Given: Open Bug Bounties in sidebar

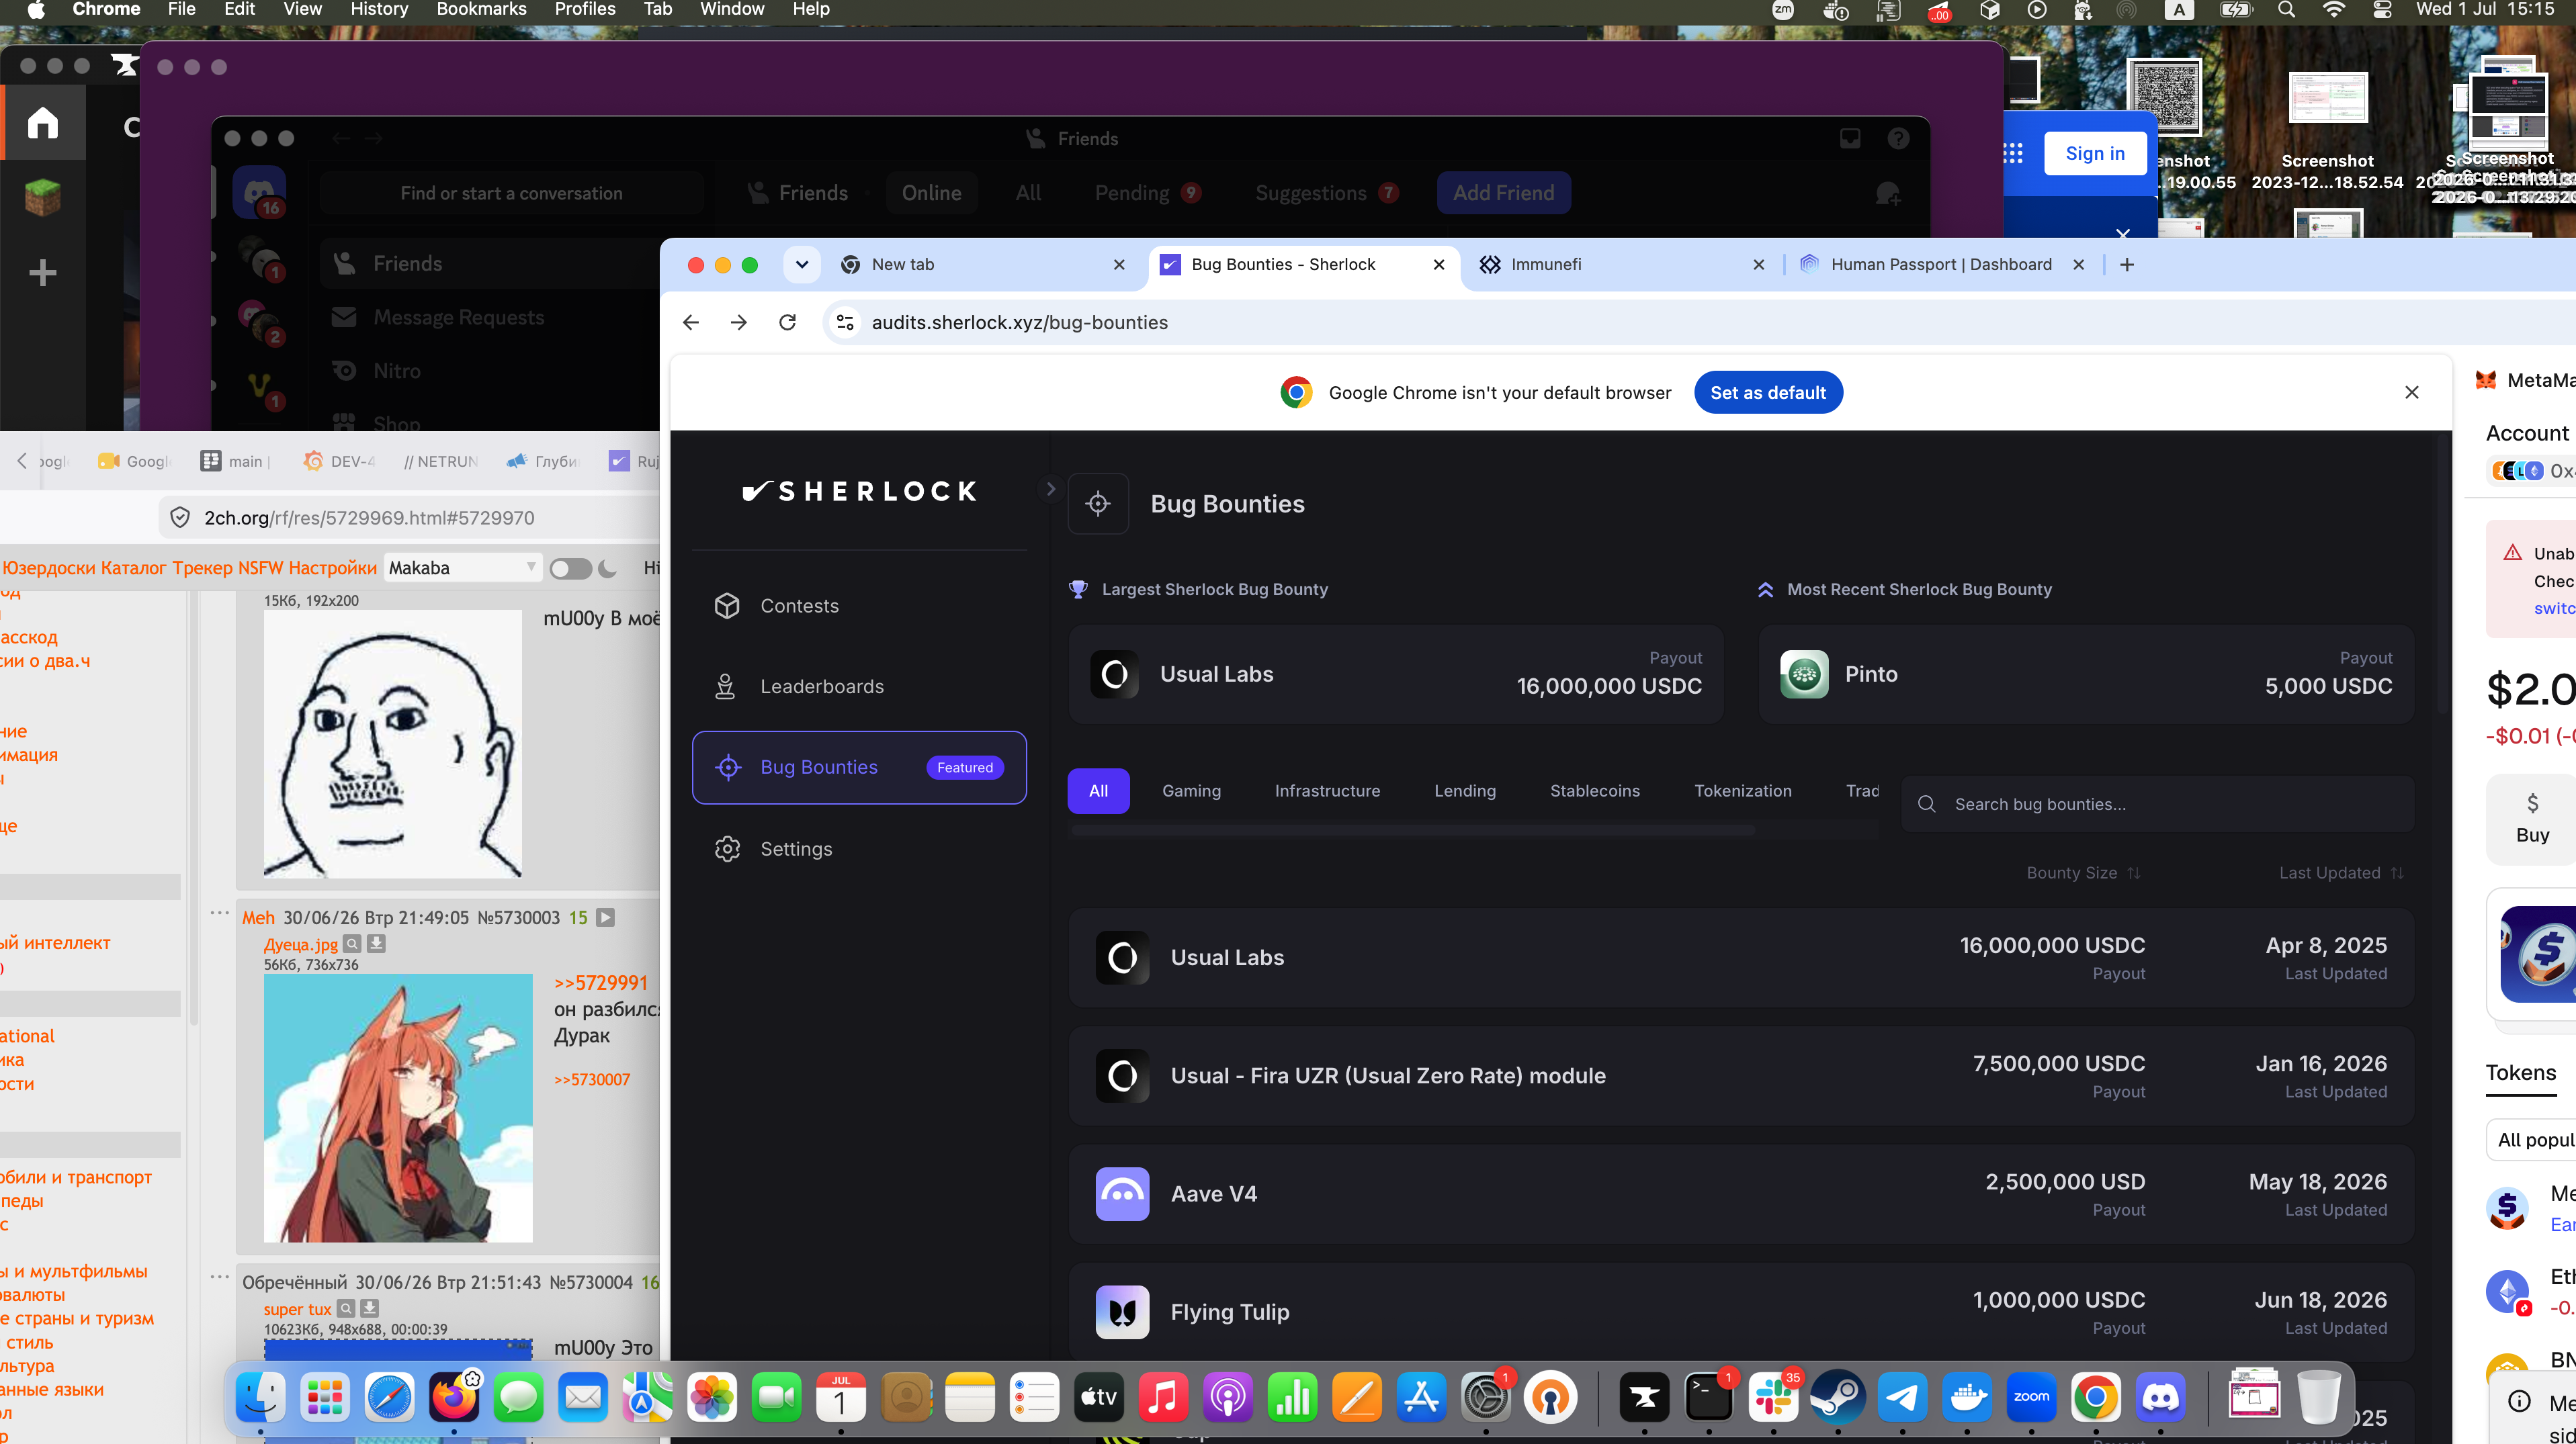Looking at the screenshot, I should coord(858,768).
